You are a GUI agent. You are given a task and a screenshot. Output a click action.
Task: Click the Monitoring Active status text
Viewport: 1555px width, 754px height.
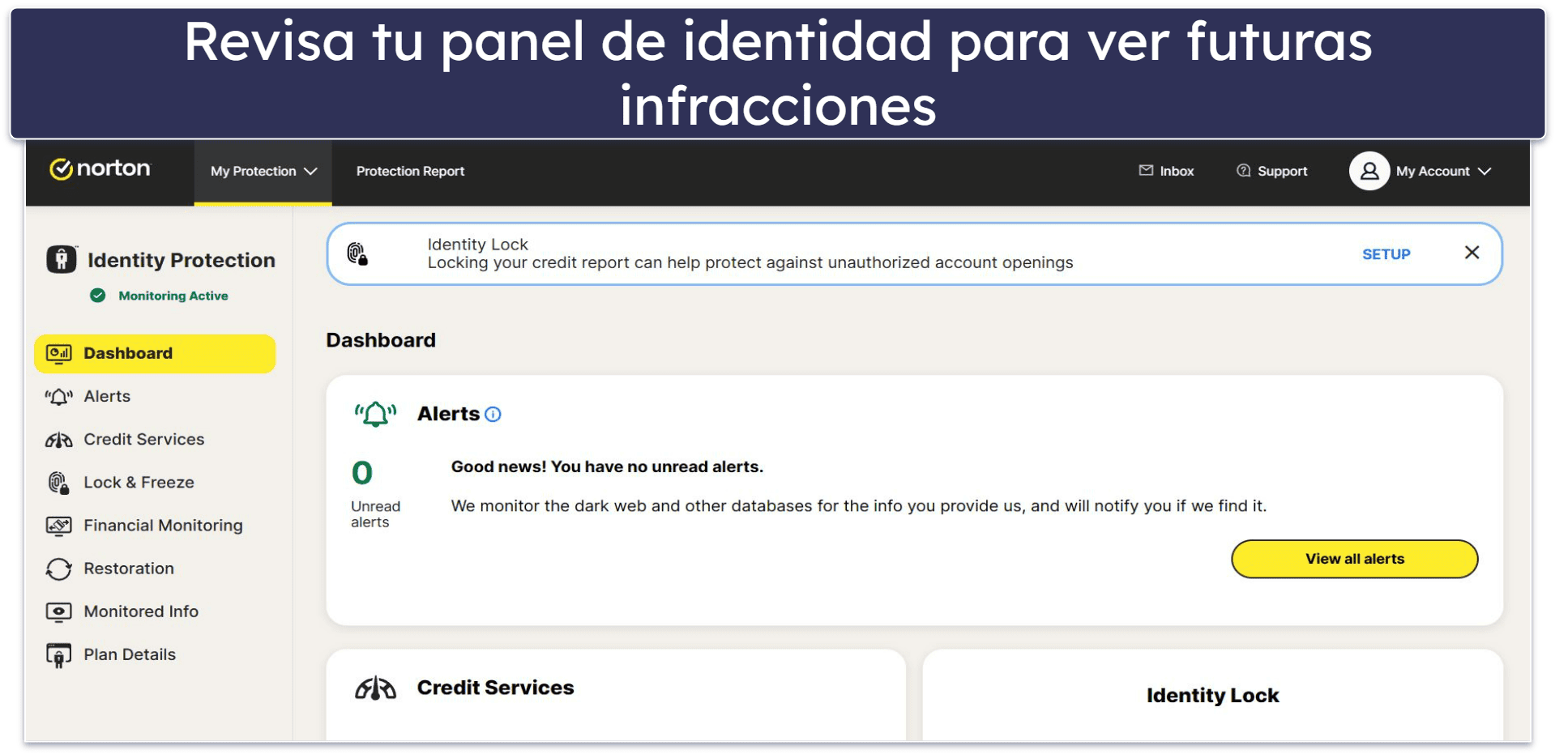coord(173,296)
